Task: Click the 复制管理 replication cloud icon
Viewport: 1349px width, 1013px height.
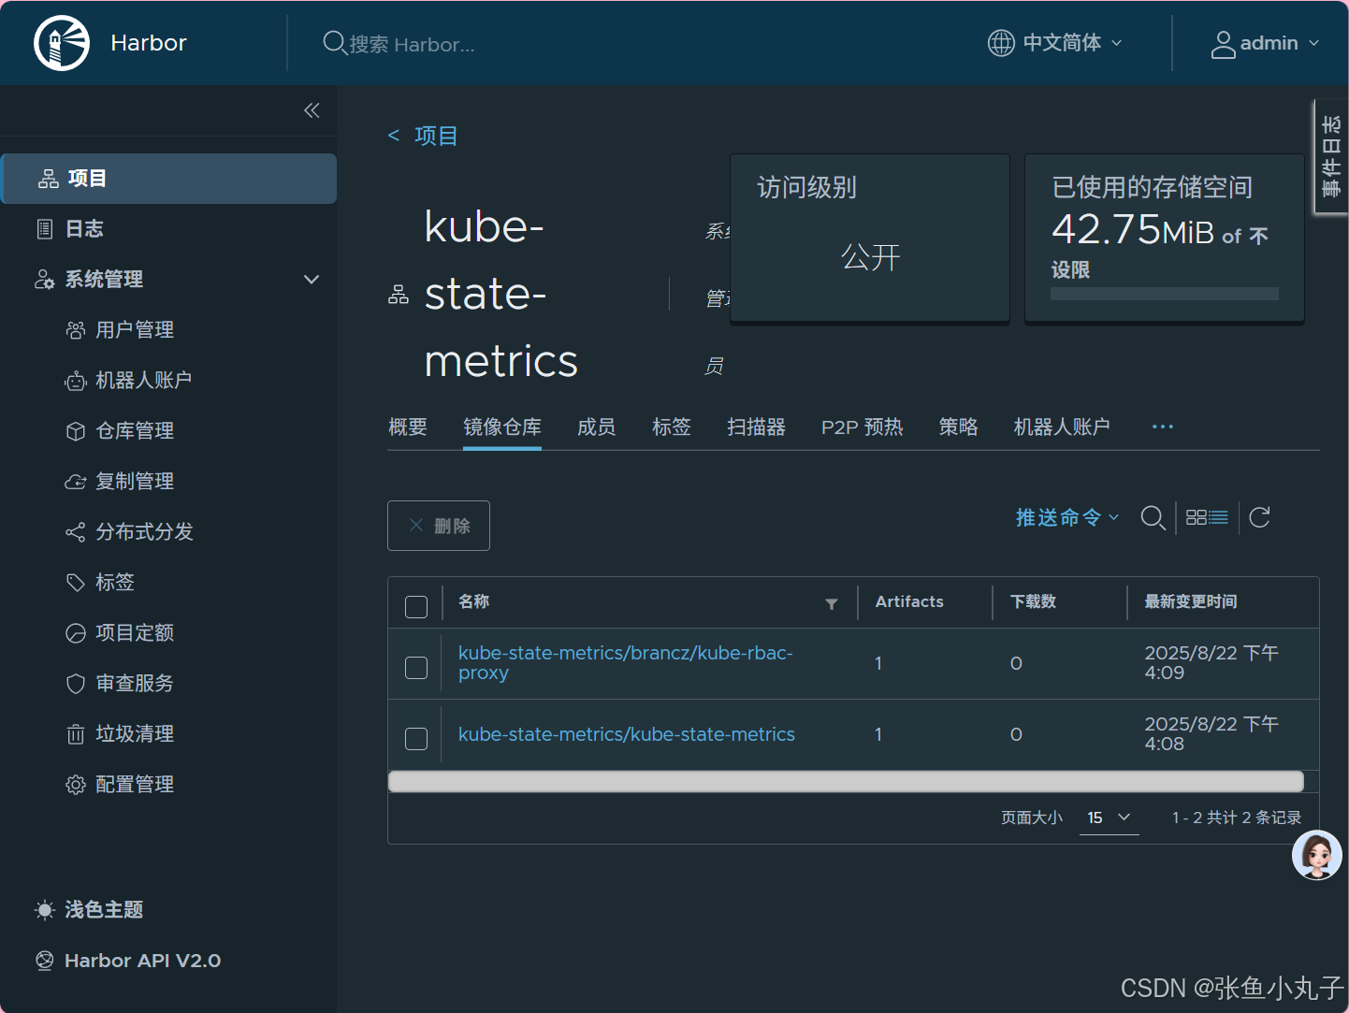Action: click(x=76, y=482)
